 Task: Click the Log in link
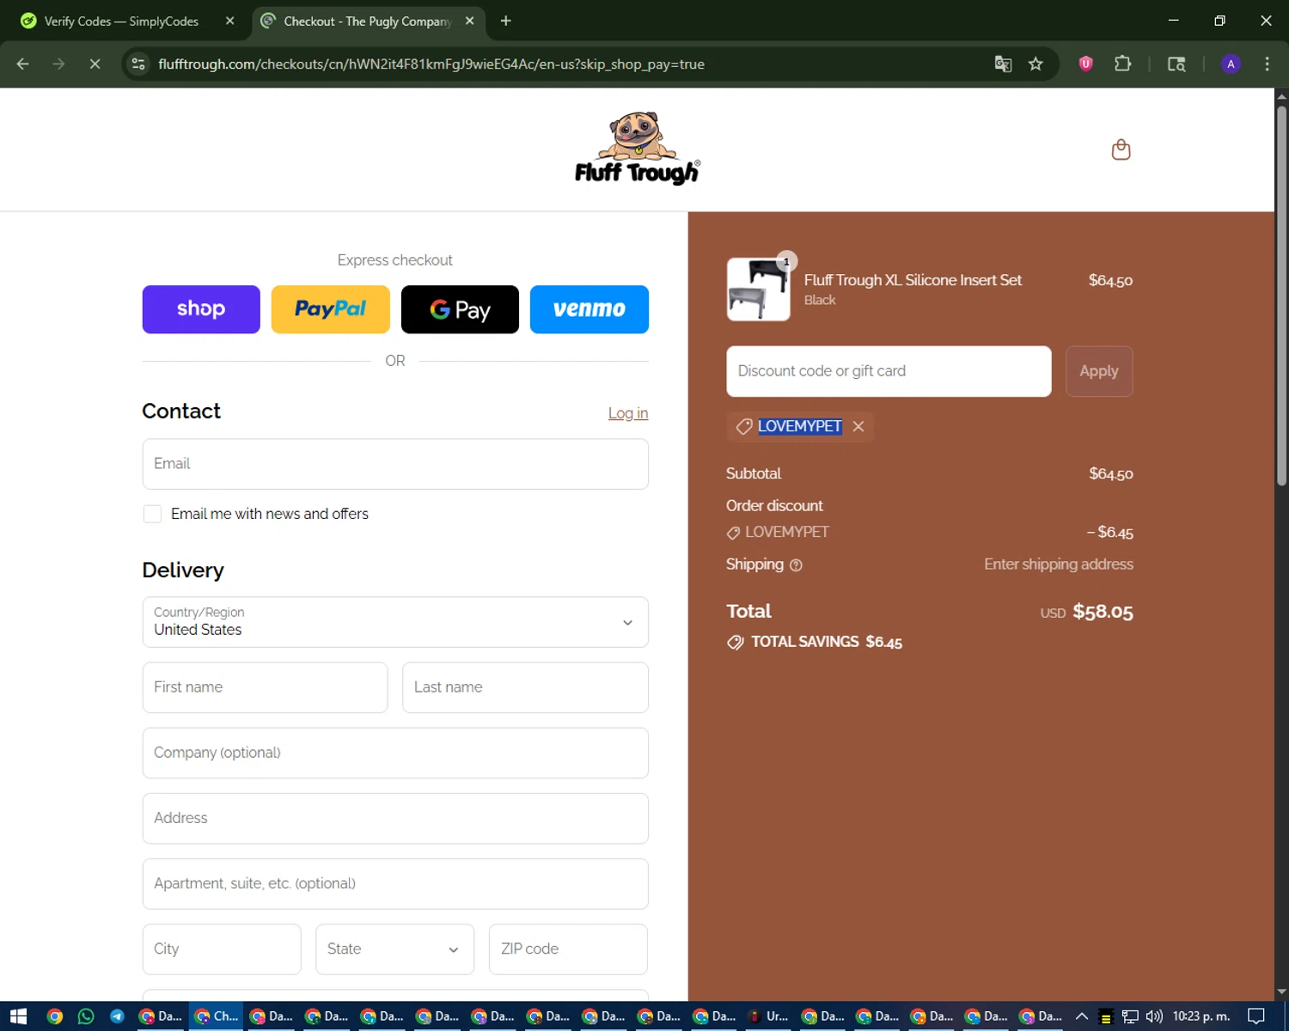(628, 413)
